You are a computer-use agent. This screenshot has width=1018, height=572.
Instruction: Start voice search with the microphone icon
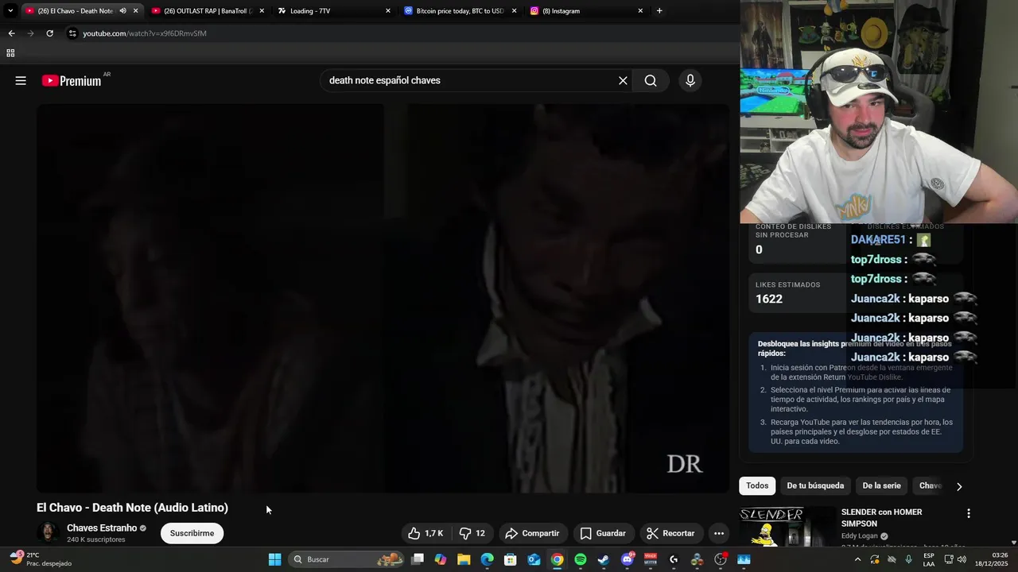pyautogui.click(x=690, y=80)
